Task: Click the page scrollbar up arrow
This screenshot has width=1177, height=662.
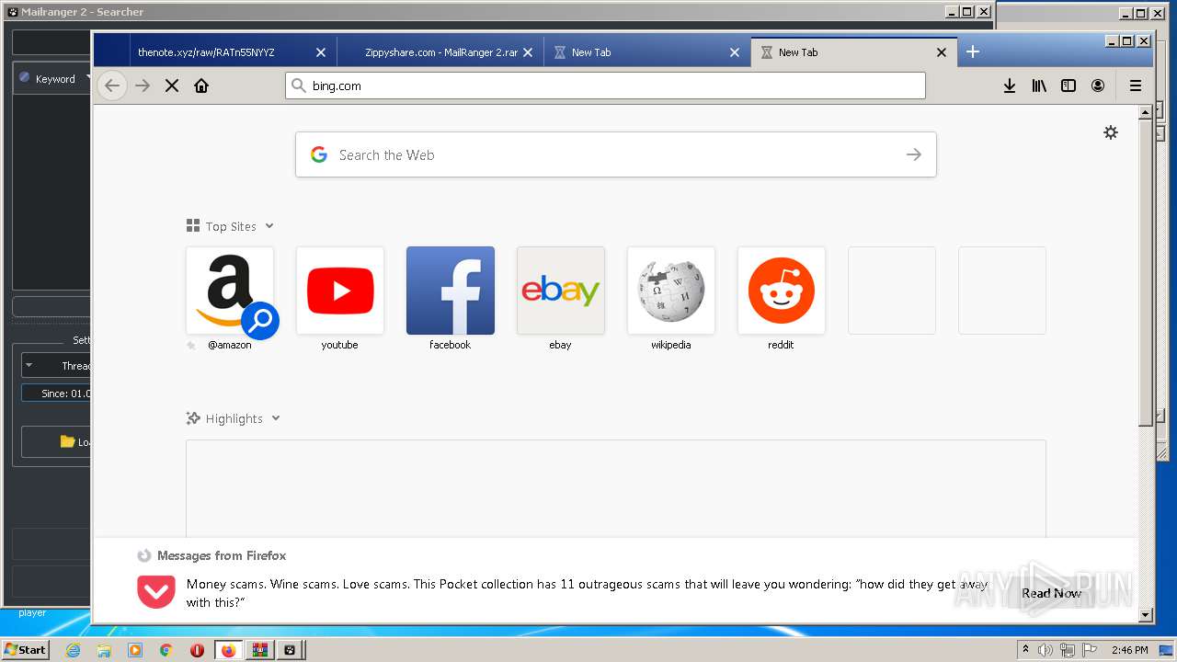Action: (1145, 112)
